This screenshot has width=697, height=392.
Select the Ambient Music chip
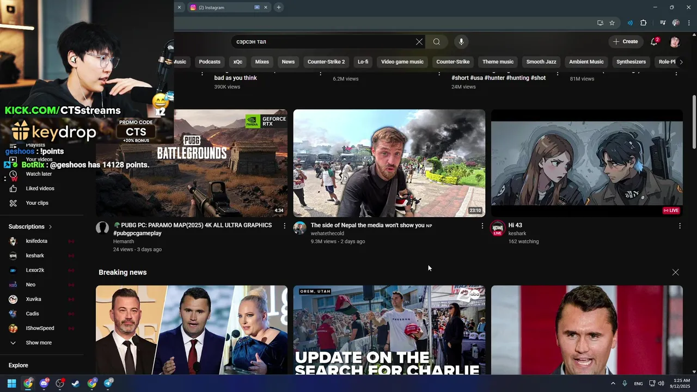coord(586,62)
